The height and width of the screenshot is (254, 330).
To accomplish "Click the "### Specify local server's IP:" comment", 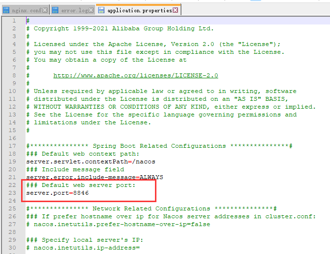I will (x=85, y=240).
